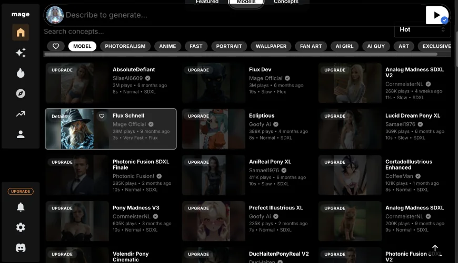Switch to the Concepts tab

click(x=286, y=2)
